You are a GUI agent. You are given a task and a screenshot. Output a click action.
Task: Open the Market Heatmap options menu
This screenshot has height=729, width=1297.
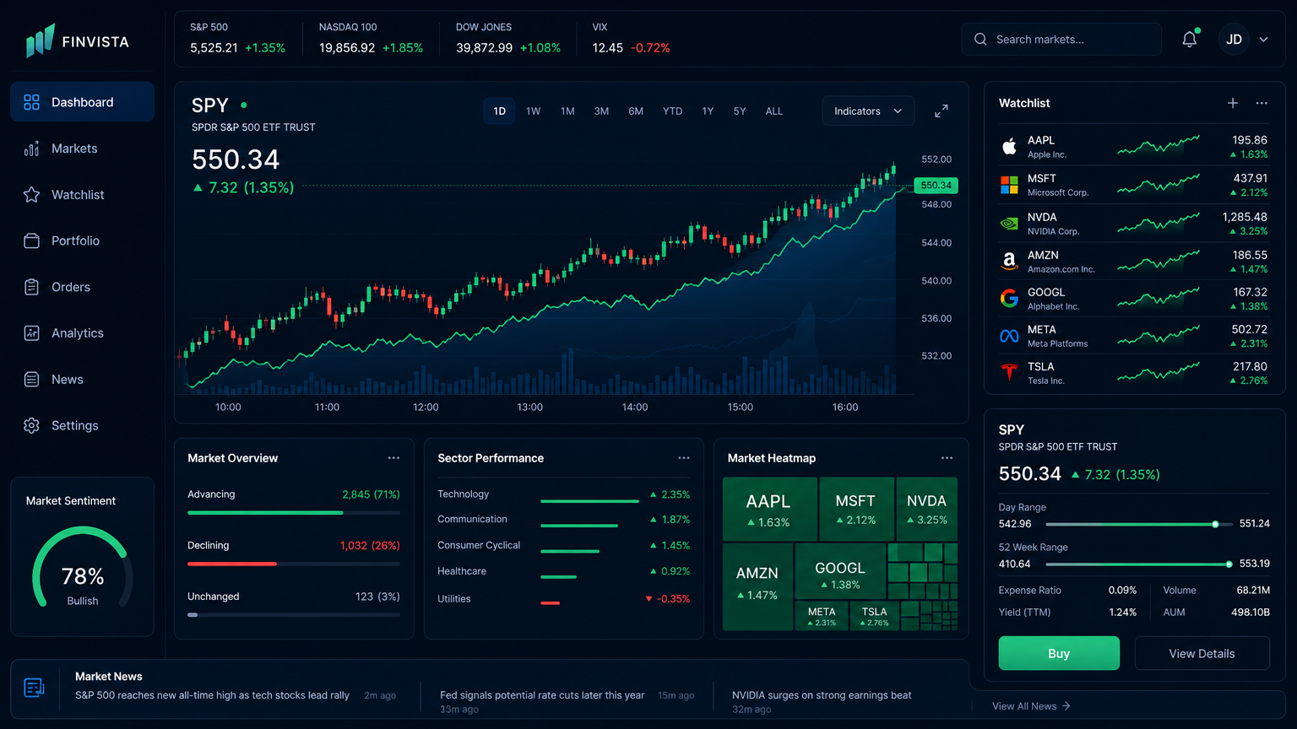point(946,458)
